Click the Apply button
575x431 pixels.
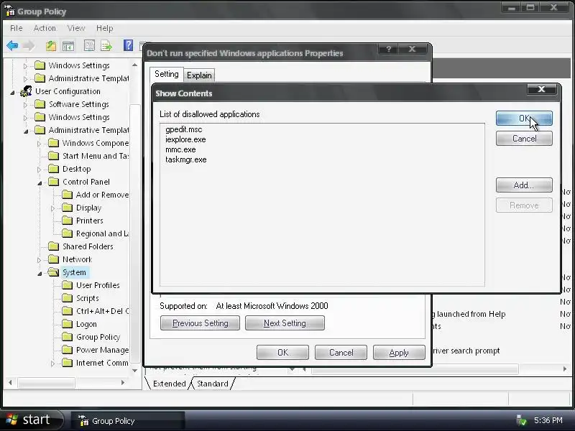pyautogui.click(x=399, y=353)
